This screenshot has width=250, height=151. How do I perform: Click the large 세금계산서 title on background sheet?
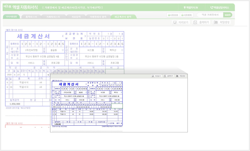33,36
